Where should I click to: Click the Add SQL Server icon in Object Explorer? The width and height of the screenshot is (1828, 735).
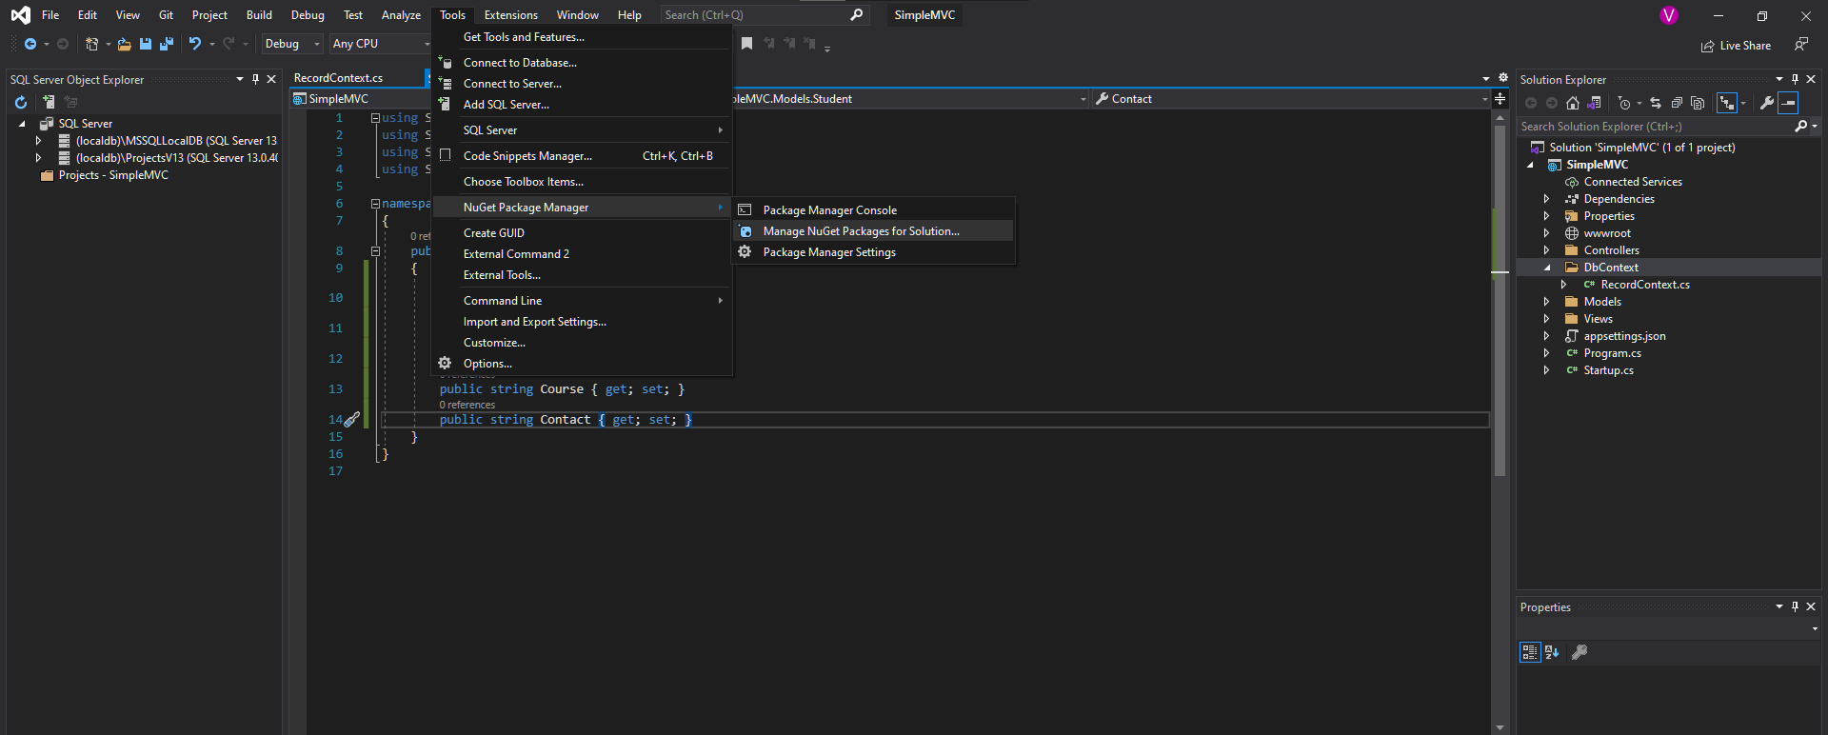[x=48, y=102]
